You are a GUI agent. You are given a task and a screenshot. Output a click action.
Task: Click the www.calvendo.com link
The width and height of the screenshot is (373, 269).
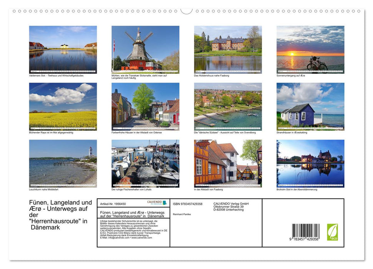(141, 238)
